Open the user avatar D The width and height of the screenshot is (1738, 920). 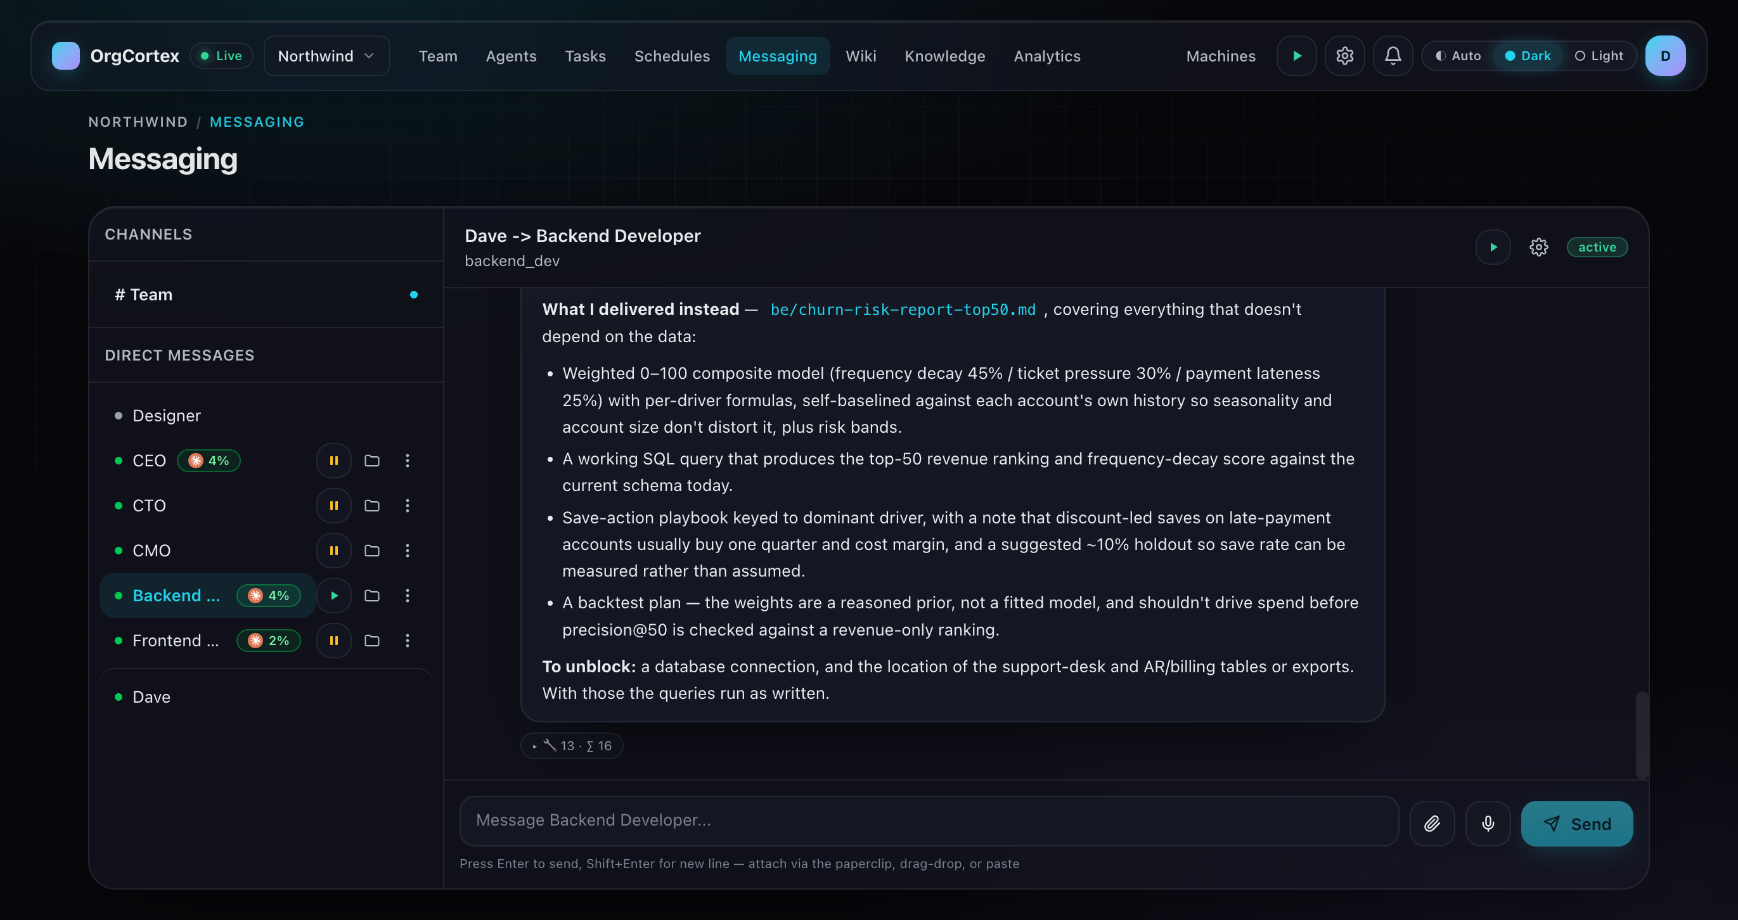tap(1665, 56)
